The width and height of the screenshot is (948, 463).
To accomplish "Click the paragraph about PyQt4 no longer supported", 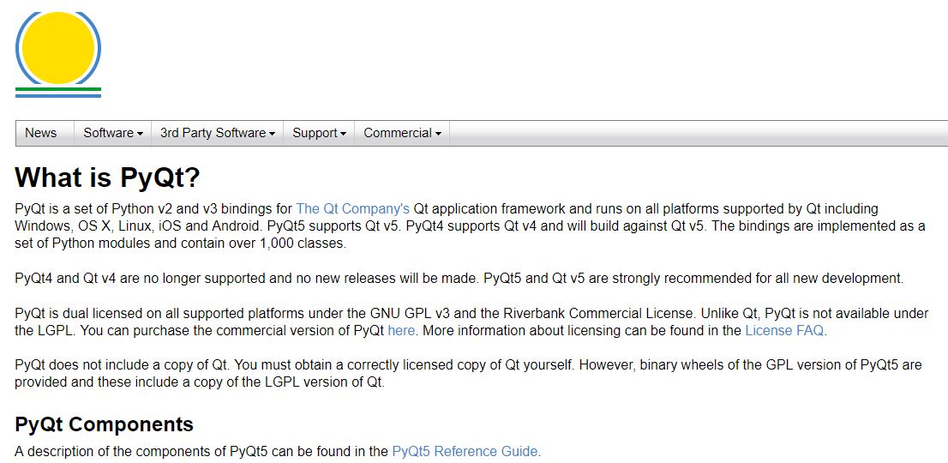I will [x=459, y=278].
